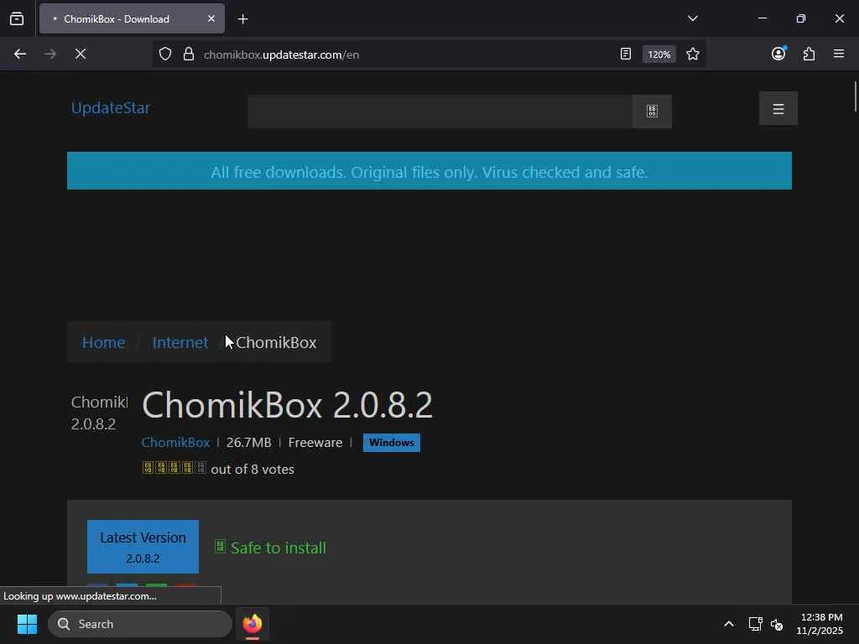
Task: Close the ChomikBox - Download tab
Action: tap(211, 18)
